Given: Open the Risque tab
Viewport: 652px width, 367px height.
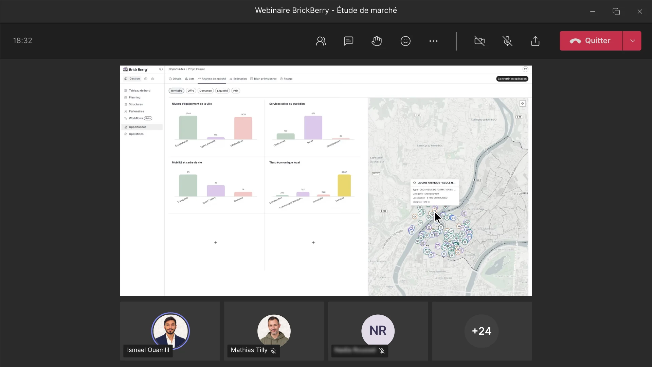Looking at the screenshot, I should click(x=286, y=79).
